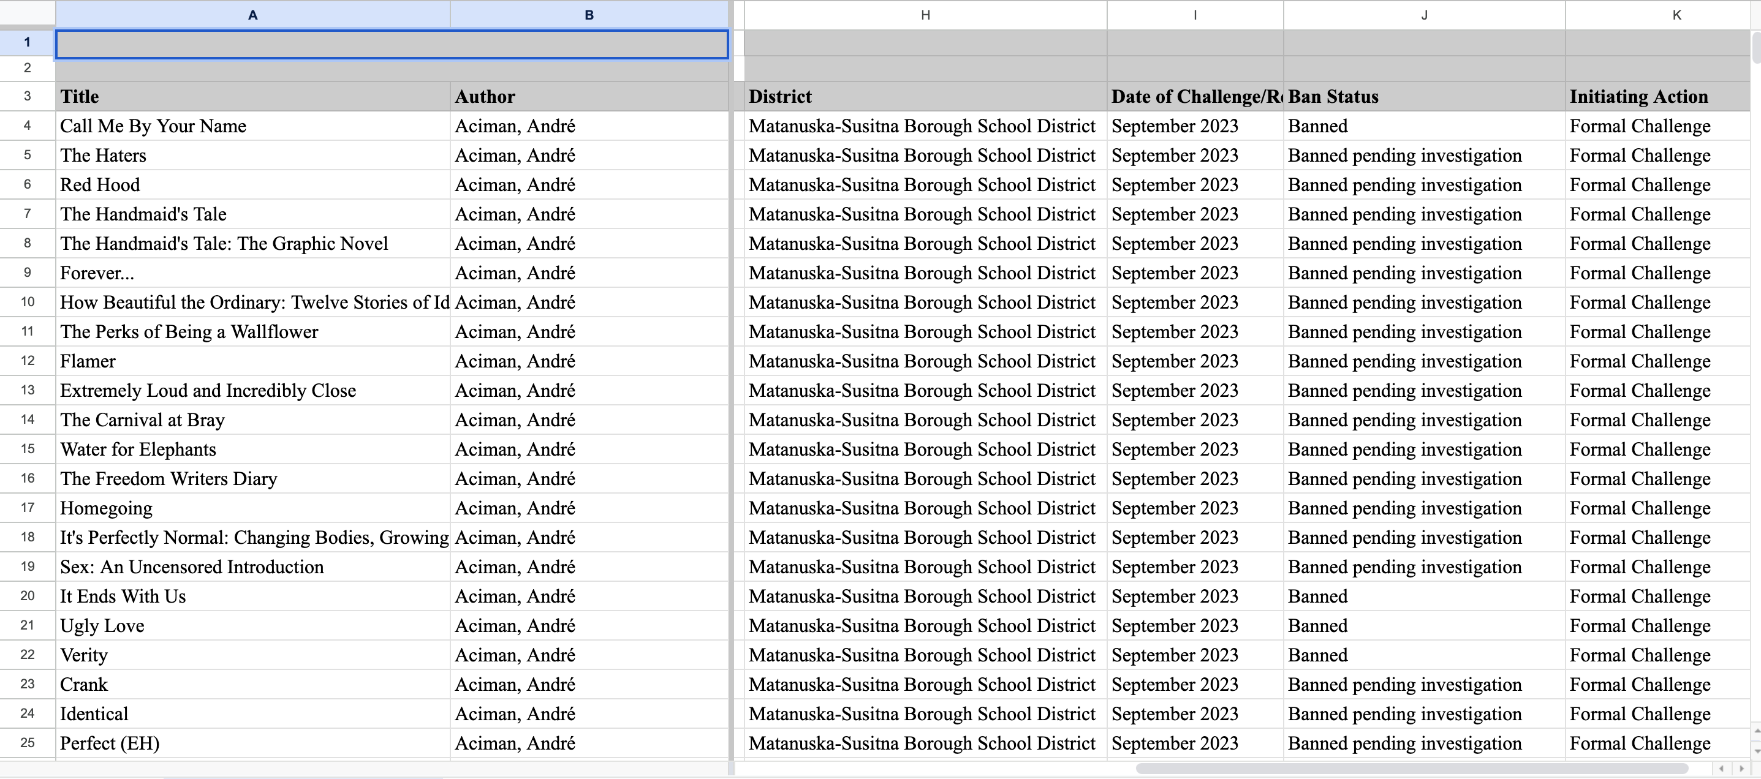The width and height of the screenshot is (1761, 779).
Task: Click the horizontal scrollbar thumb
Action: tap(1411, 768)
